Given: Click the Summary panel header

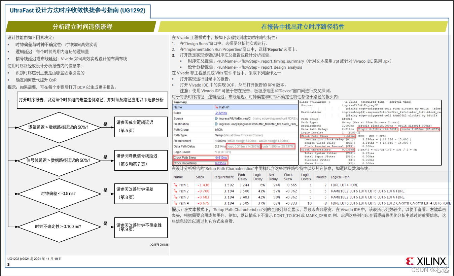Looking at the screenshot, I should tap(235, 102).
